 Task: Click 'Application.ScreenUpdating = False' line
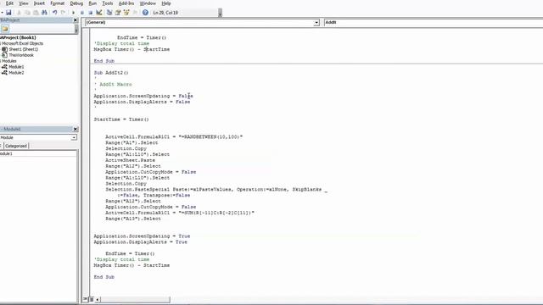143,96
